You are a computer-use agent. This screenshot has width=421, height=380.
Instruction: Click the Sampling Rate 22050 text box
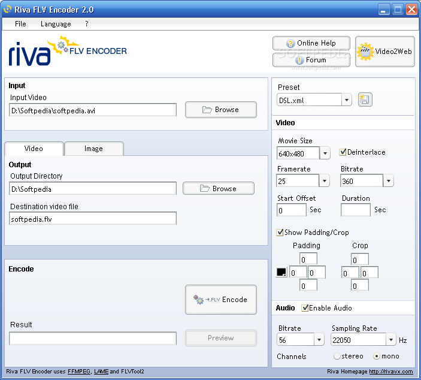click(x=359, y=339)
